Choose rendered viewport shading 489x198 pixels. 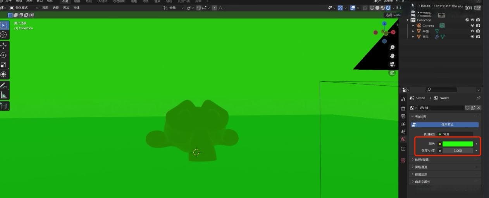pyautogui.click(x=388, y=8)
